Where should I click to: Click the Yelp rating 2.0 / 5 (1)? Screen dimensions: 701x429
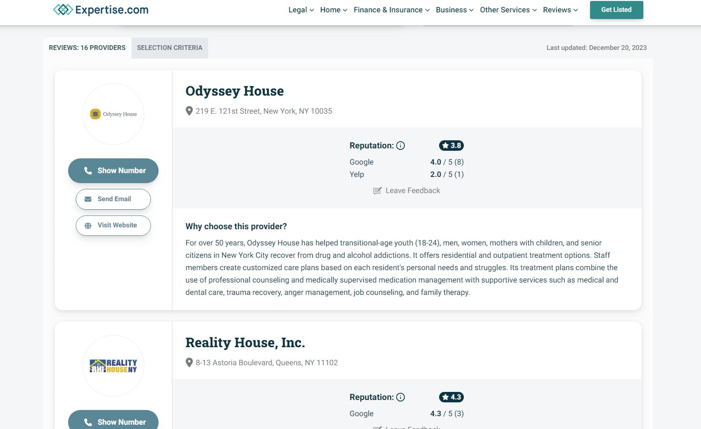[447, 175]
